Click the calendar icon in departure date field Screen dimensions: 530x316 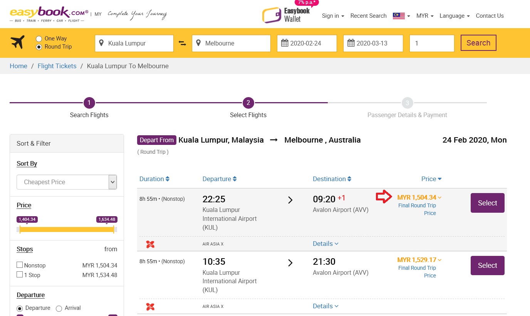(x=285, y=43)
